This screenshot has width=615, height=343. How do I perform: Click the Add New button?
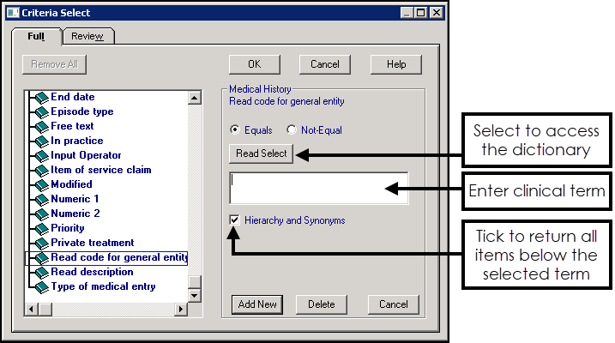pyautogui.click(x=257, y=304)
